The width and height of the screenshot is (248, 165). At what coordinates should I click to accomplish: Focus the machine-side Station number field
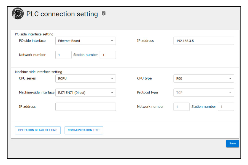click(226, 107)
